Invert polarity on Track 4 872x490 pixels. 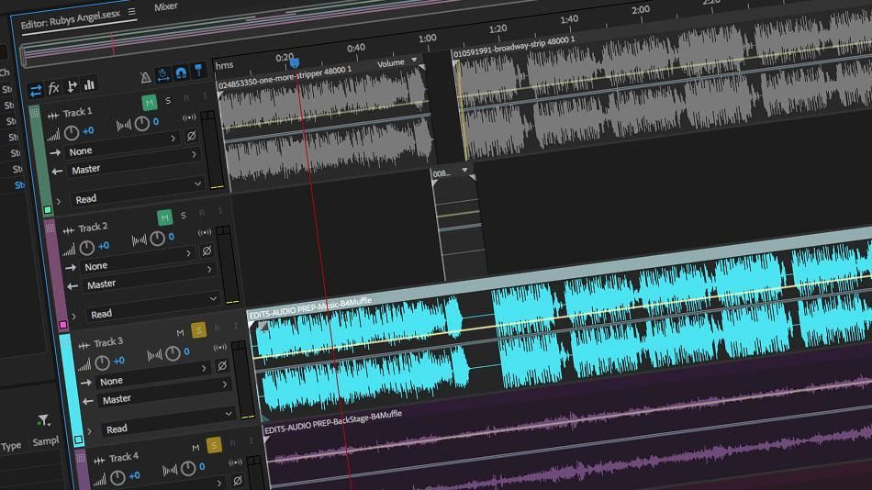(238, 481)
